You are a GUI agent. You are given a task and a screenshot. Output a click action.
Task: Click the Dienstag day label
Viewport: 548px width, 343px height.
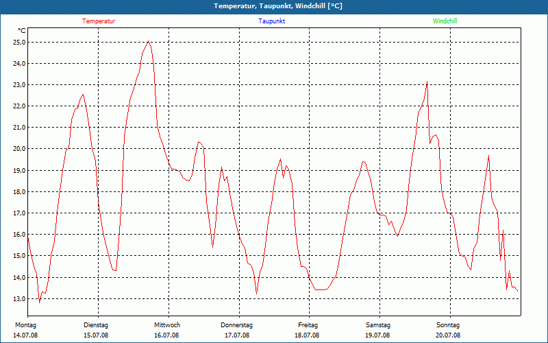(96, 325)
